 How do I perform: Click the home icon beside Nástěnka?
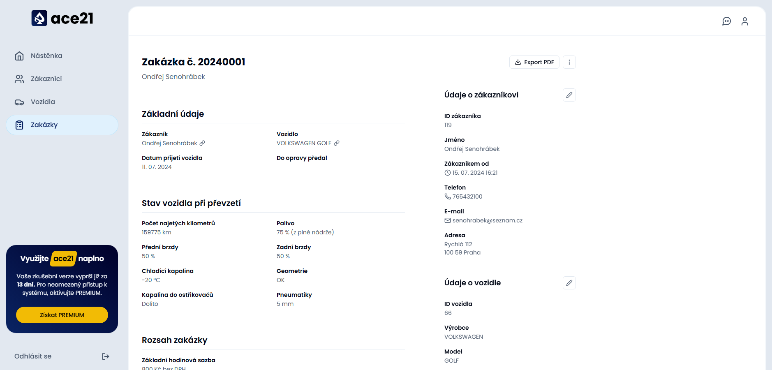[19, 56]
